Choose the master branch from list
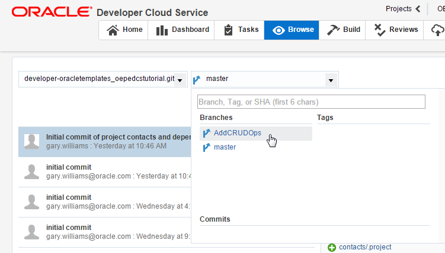445x253 pixels. pyautogui.click(x=225, y=147)
